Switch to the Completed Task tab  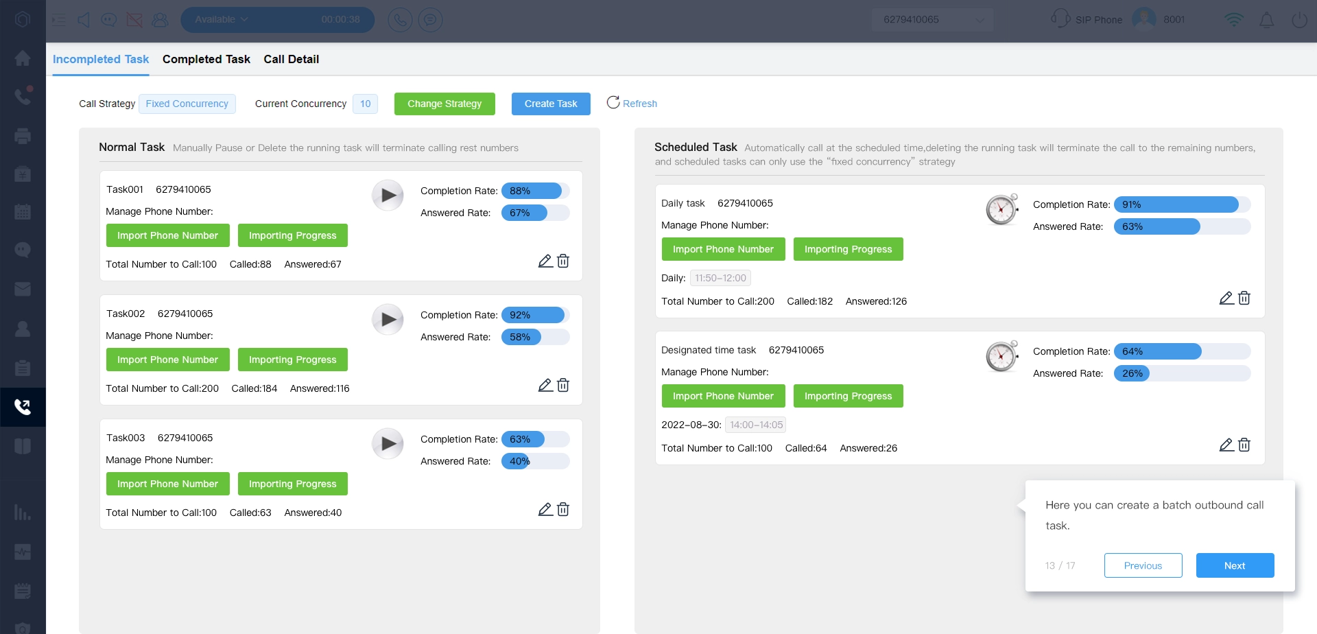point(206,60)
